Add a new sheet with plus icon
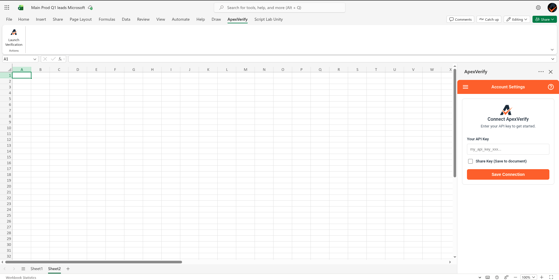 [x=68, y=269]
